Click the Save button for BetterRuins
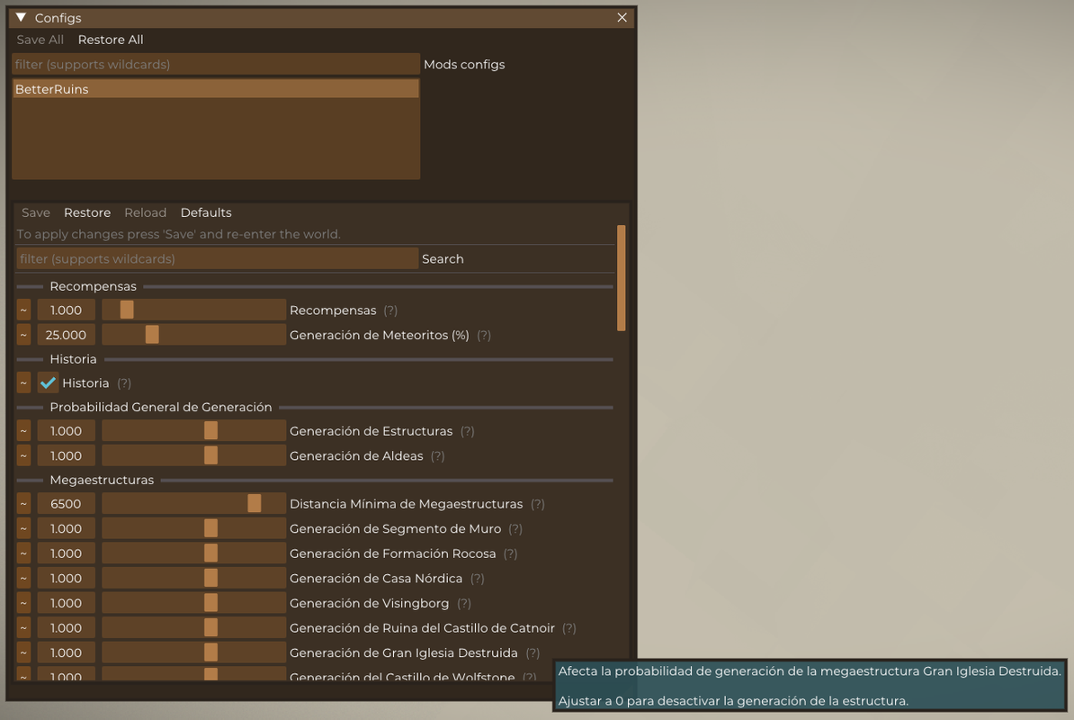 36,212
